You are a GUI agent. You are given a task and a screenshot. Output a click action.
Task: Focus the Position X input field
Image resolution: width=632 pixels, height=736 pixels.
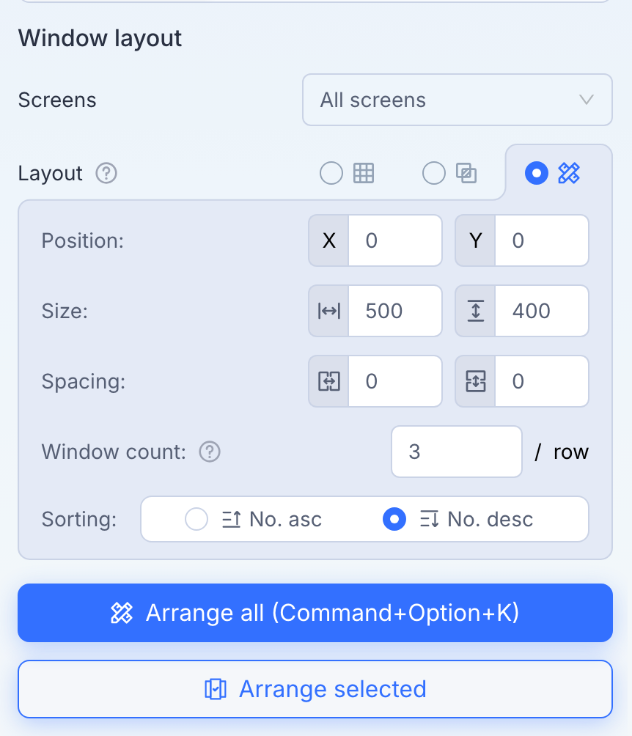coord(395,240)
